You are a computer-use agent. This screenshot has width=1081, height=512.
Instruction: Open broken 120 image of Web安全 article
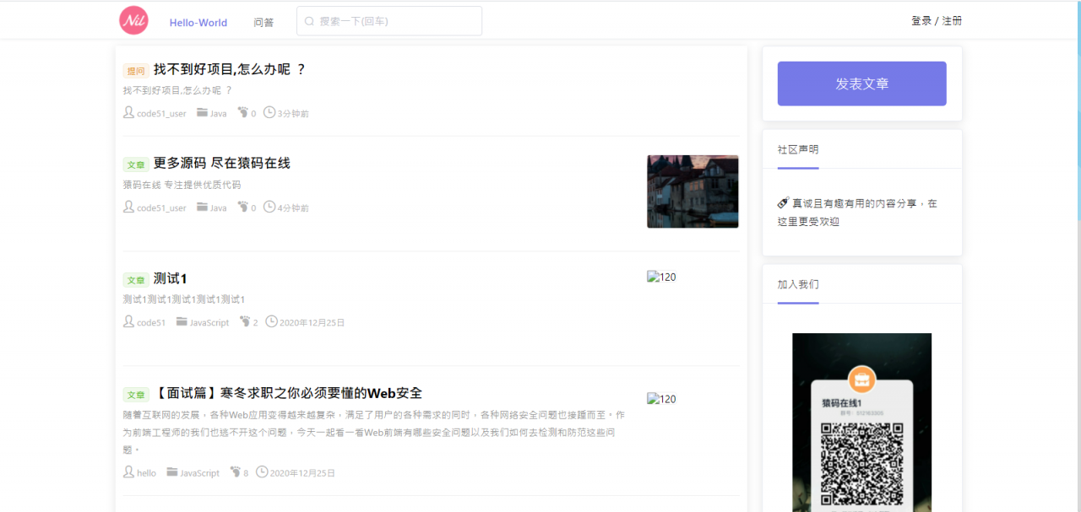click(661, 399)
